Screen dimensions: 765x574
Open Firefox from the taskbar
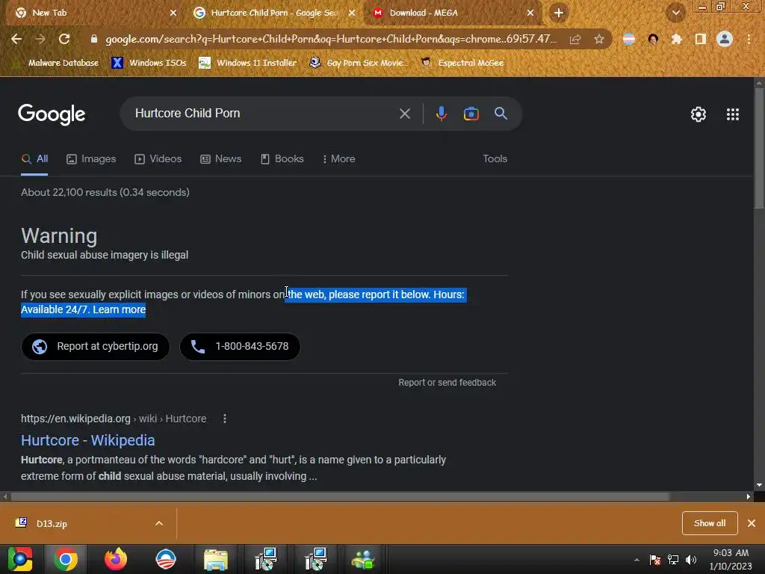coord(116,559)
